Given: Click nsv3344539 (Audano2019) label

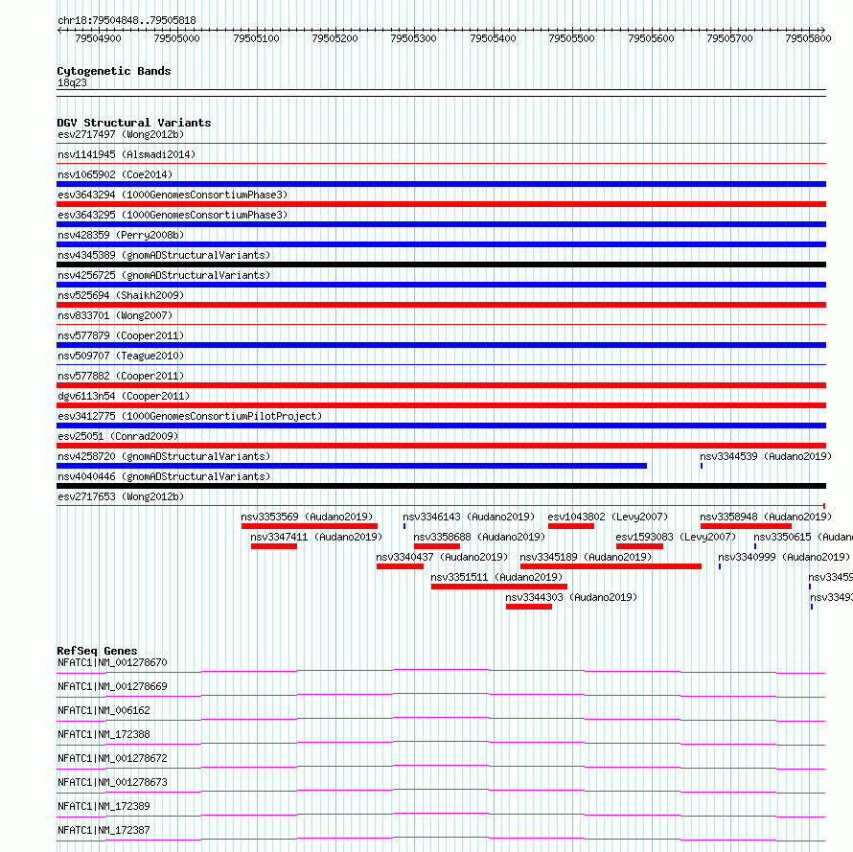Looking at the screenshot, I should (x=766, y=456).
